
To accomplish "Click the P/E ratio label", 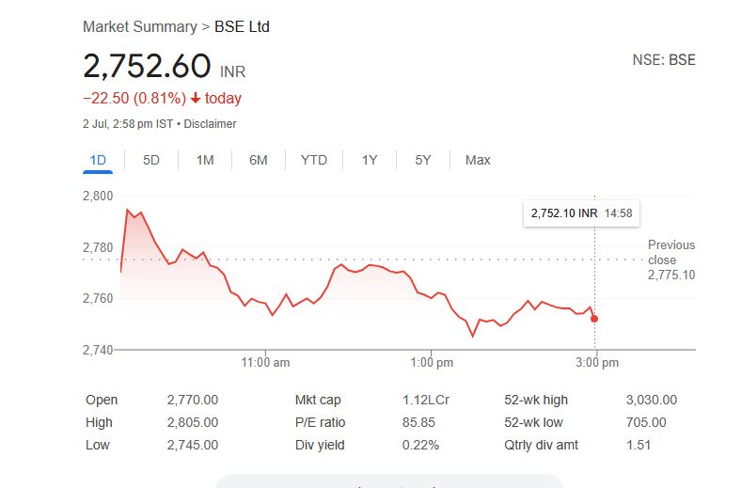I will click(320, 422).
